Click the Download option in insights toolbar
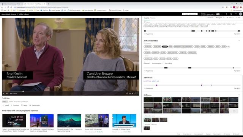 point(209,18)
